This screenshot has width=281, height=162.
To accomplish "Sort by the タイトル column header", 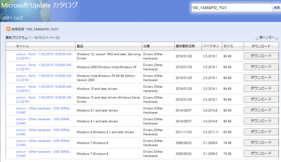I will coord(23,46).
